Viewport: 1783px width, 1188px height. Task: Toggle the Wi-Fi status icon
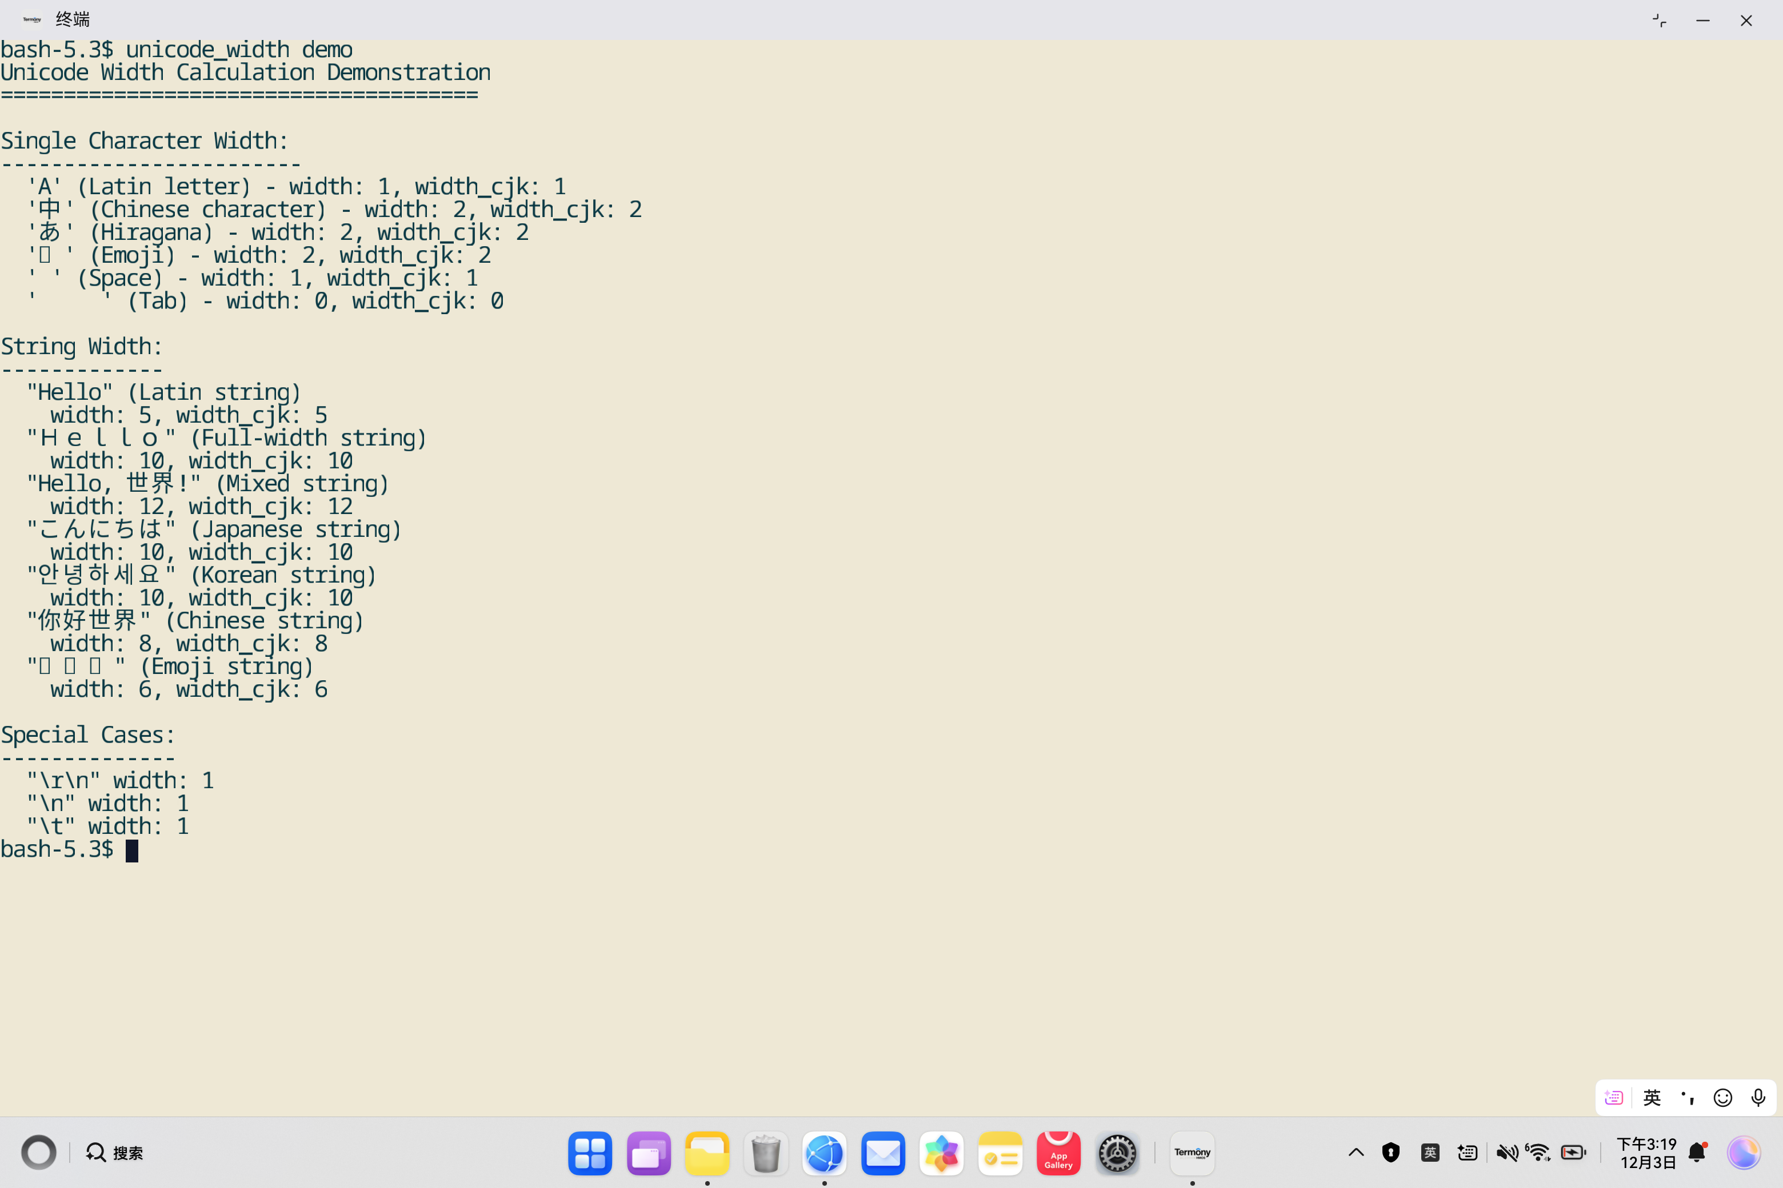[x=1539, y=1153]
